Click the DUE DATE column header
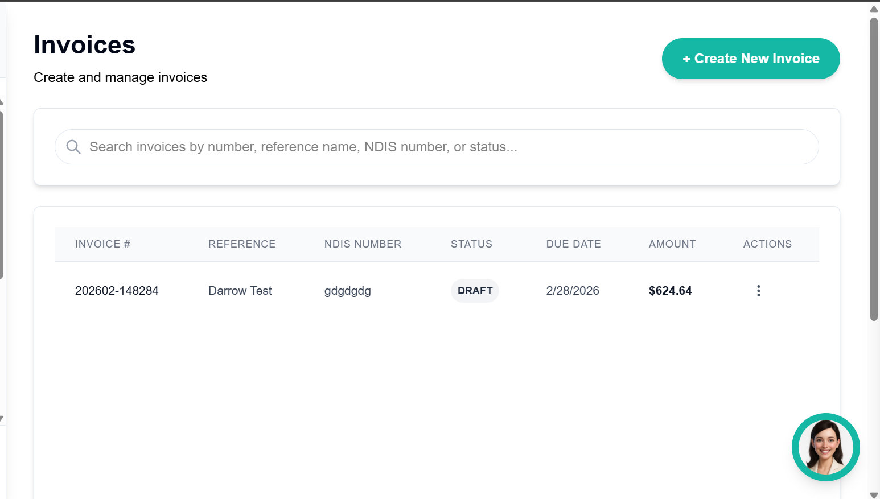Image resolution: width=880 pixels, height=499 pixels. [x=573, y=244]
